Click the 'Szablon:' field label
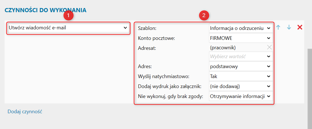The image size is (312, 129). click(x=147, y=28)
